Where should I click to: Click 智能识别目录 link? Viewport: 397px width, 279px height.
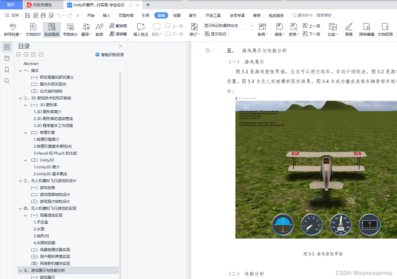[x=110, y=55]
